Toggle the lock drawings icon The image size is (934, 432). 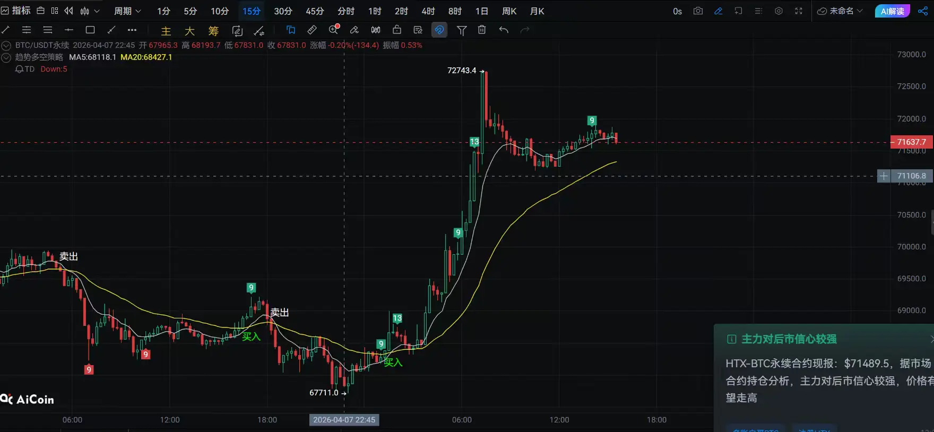click(x=397, y=30)
